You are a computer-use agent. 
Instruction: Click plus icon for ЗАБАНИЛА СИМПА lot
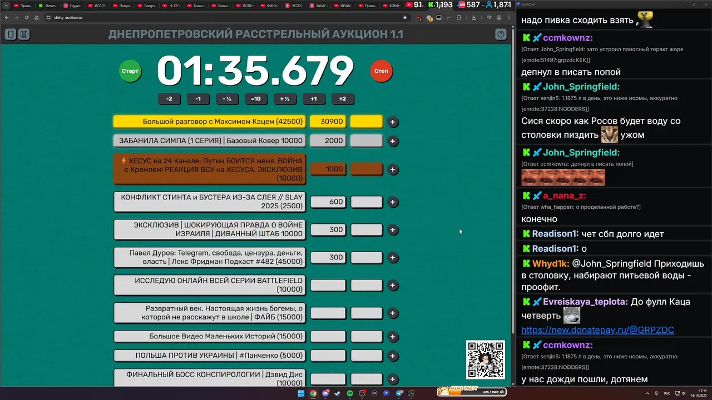[393, 141]
